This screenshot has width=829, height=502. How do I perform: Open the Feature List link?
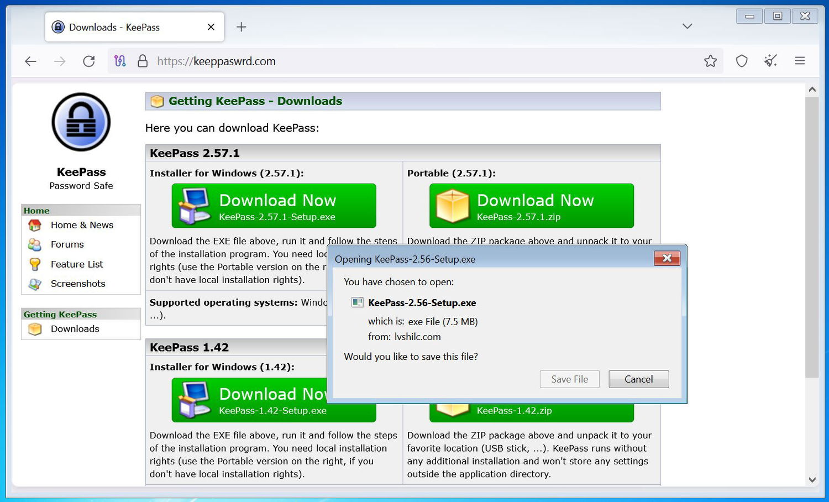[77, 264]
